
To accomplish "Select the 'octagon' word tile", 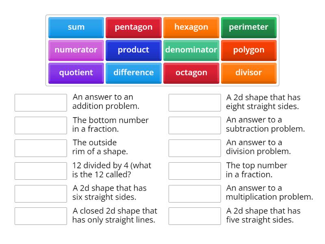I will click(x=191, y=73).
